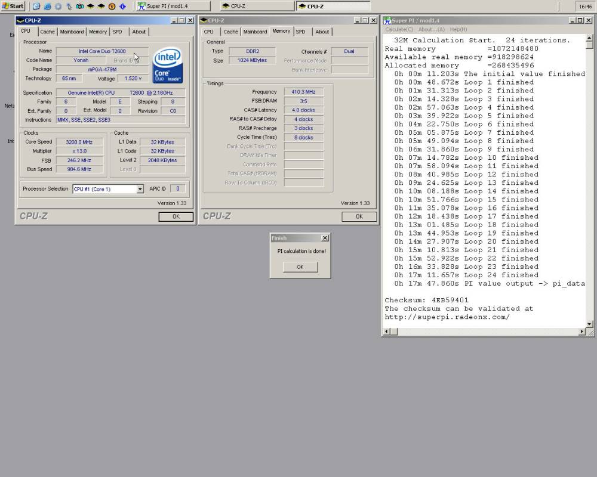Viewport: 597px width, 477px height.
Task: Open Internet Explorer from quick launch
Action: pyautogui.click(x=47, y=7)
